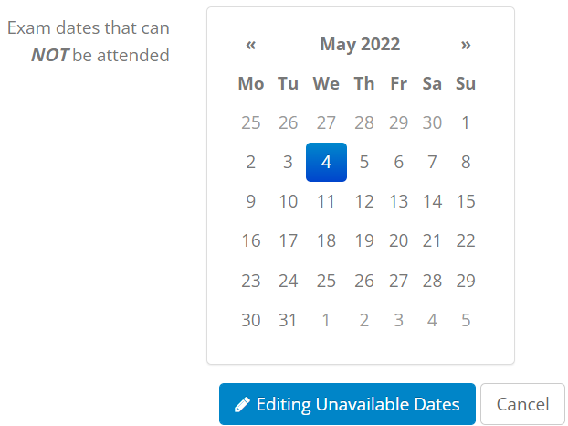Viewport: 568px width, 426px height.
Task: Choose May 15 in the calendar
Action: point(466,202)
